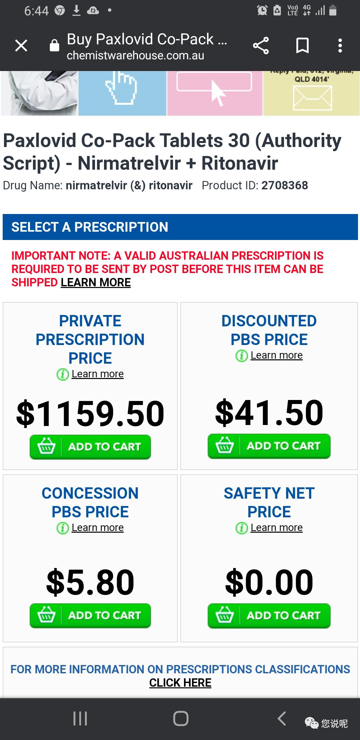
Task: Open the three-dot overflow menu
Action: pyautogui.click(x=340, y=46)
